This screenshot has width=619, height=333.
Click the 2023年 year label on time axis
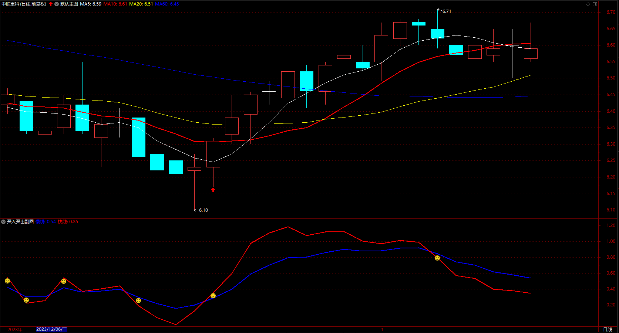(15, 329)
